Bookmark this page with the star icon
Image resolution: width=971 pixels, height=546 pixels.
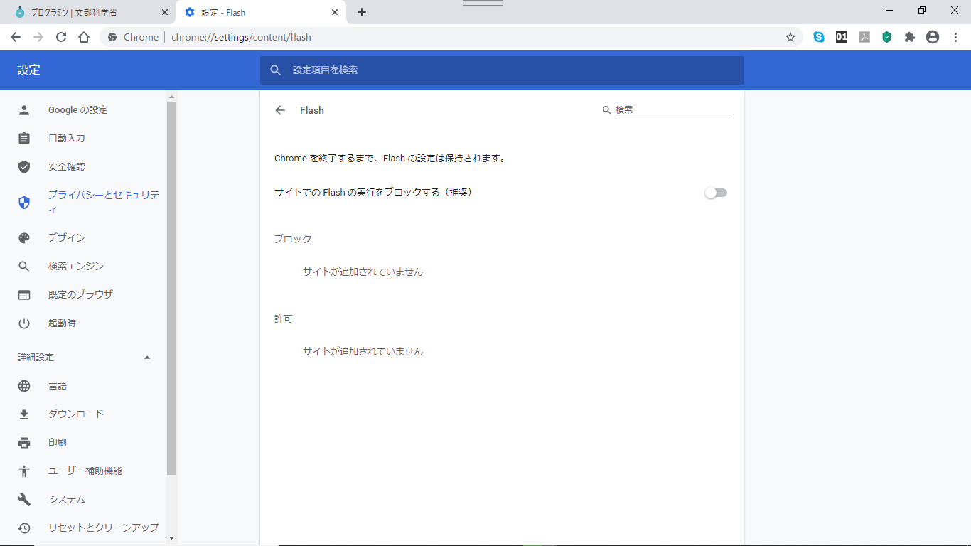click(x=790, y=37)
